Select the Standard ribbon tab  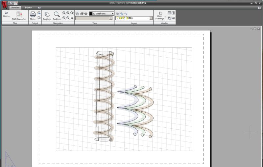15,7
